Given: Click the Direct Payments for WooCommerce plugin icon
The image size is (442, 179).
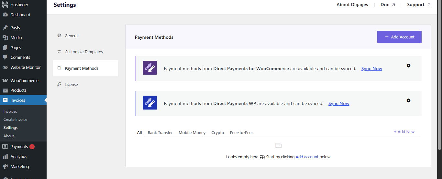Looking at the screenshot, I should (150, 68).
